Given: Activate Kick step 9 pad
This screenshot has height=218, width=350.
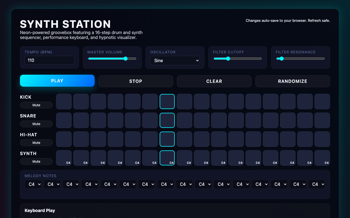Looking at the screenshot, I should click(202, 101).
